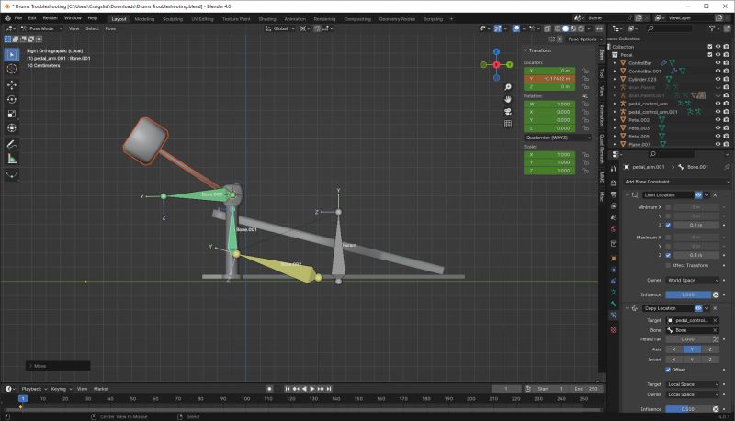735x421 pixels.
Task: Open Pose Options dropdown
Action: coord(584,39)
